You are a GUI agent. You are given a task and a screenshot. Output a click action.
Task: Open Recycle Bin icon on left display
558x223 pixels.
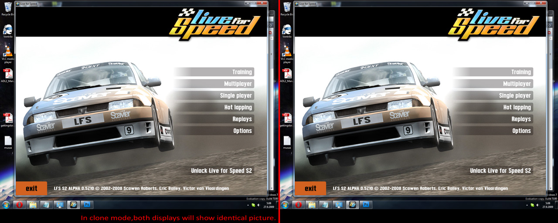pos(7,9)
